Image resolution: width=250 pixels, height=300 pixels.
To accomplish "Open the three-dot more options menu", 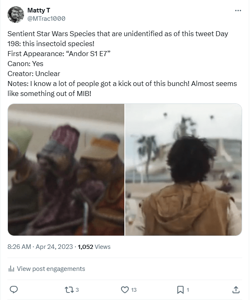I will (238, 10).
